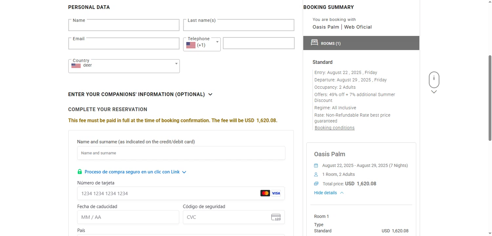Click the calendar icon beside booking dates
Screen dimensions: 492x236
(316, 165)
